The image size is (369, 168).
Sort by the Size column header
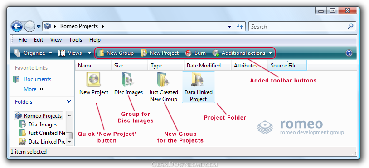pos(130,66)
